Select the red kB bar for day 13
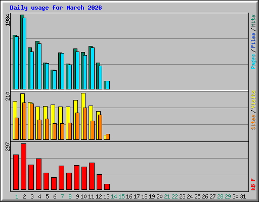Image resolution: width=259 pixels, height=202 pixels. (107, 187)
